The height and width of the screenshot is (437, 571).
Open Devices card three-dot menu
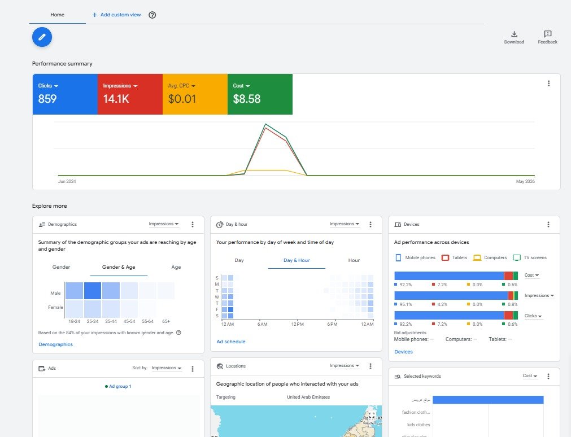click(548, 224)
